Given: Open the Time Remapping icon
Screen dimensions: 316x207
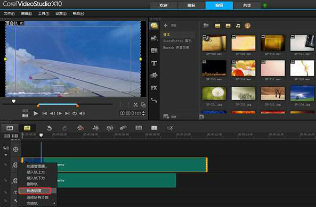Looking at the screenshot, I should click(170, 128).
